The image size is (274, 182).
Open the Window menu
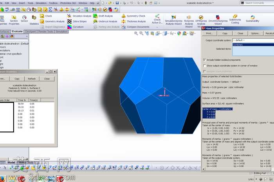tap(83, 3)
